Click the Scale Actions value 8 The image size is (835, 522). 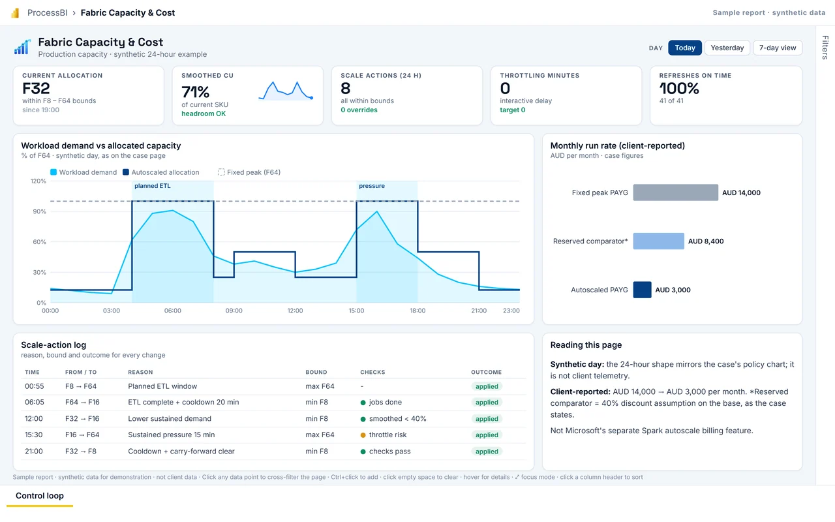tap(346, 89)
